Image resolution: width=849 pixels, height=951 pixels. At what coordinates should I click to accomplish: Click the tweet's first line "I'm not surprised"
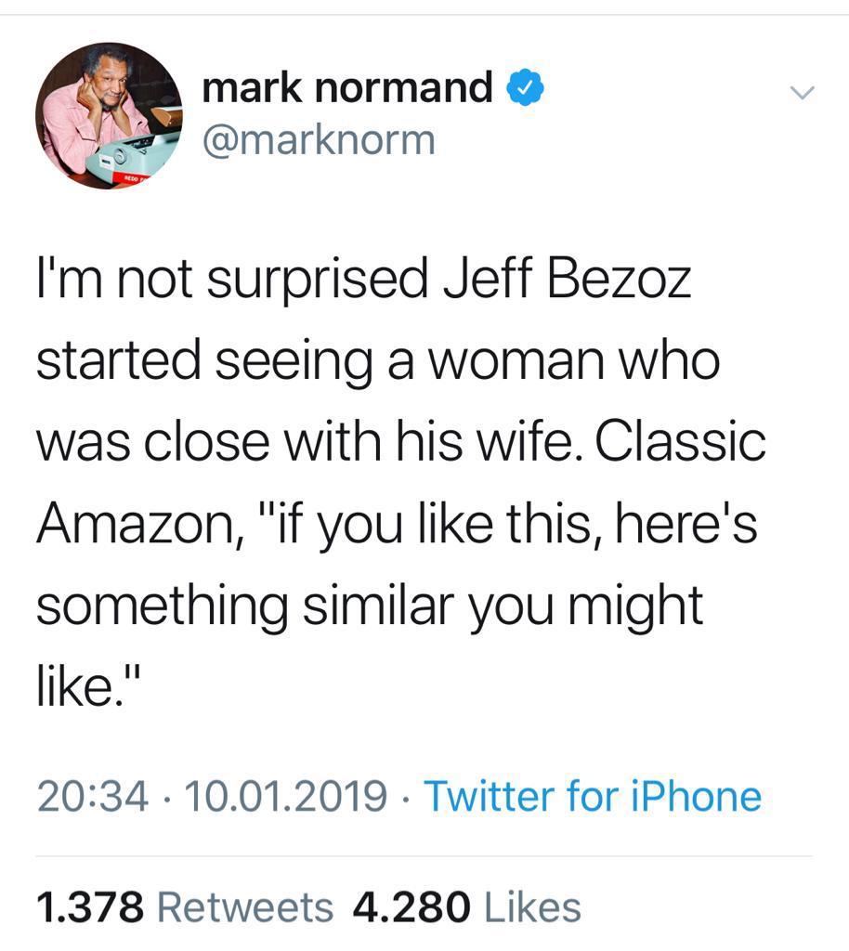click(231, 280)
